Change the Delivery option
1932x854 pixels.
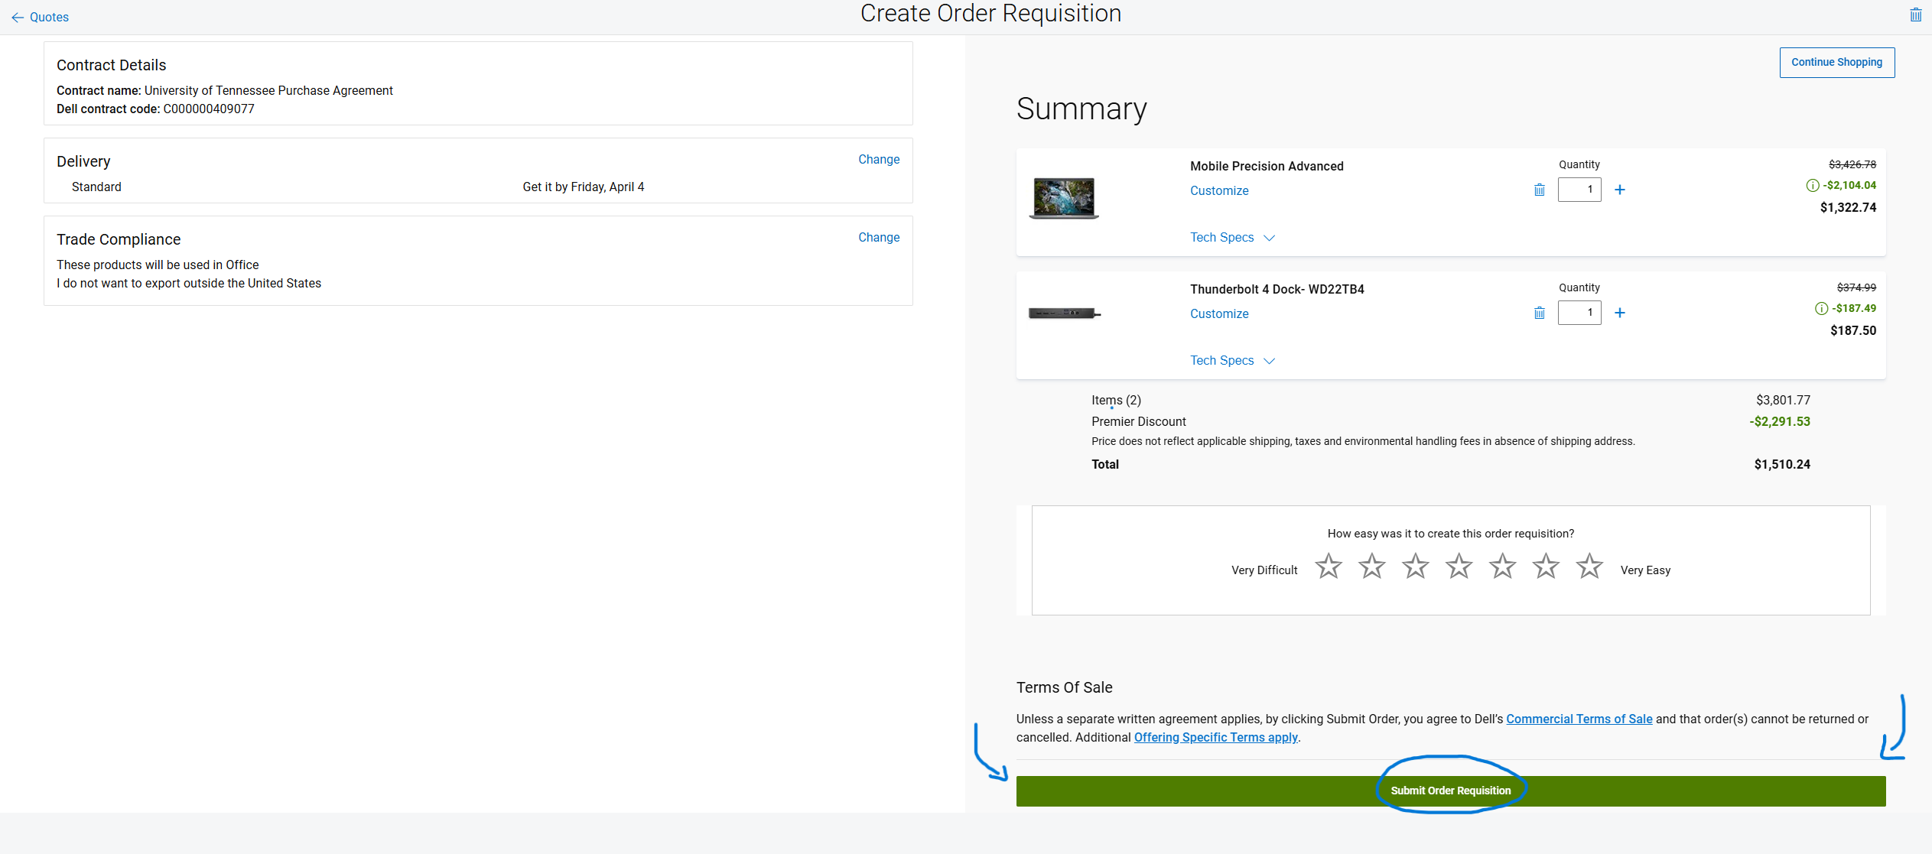(x=878, y=159)
